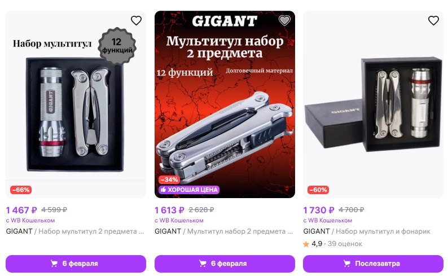Screen dimensions: 448x276
Task: Click the 1 613 ₽ price
Action: click(x=169, y=210)
